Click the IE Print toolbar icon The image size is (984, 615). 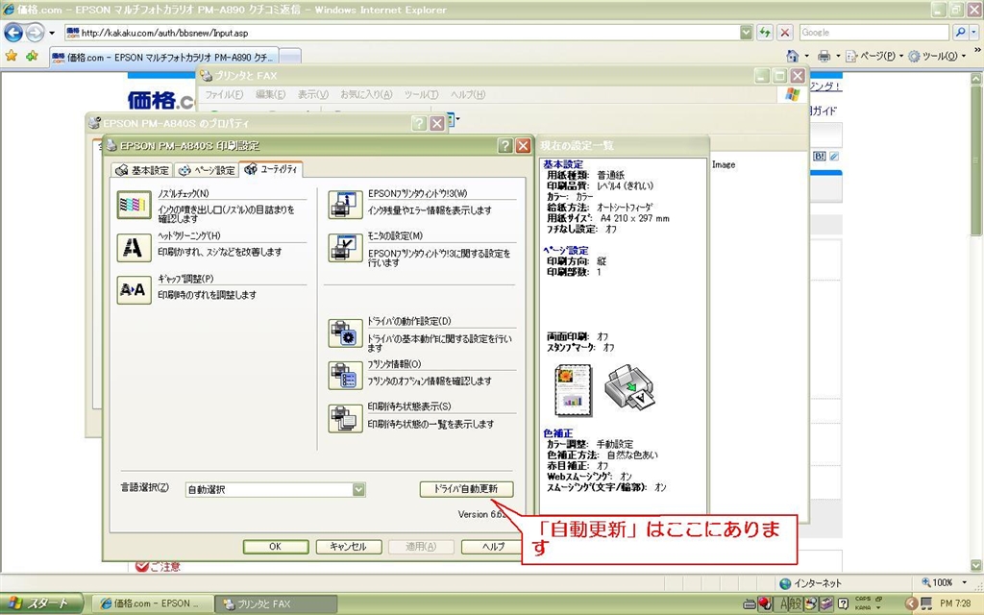coord(824,56)
